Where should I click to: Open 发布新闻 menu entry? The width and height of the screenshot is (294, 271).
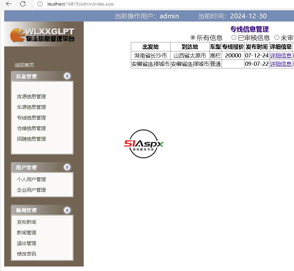coord(26,222)
